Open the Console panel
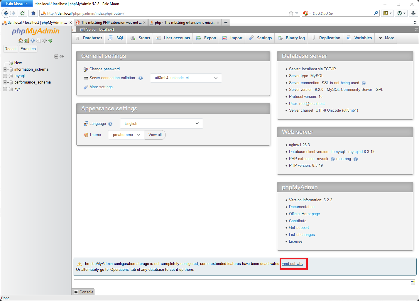This screenshot has height=301, width=419. pyautogui.click(x=83, y=292)
